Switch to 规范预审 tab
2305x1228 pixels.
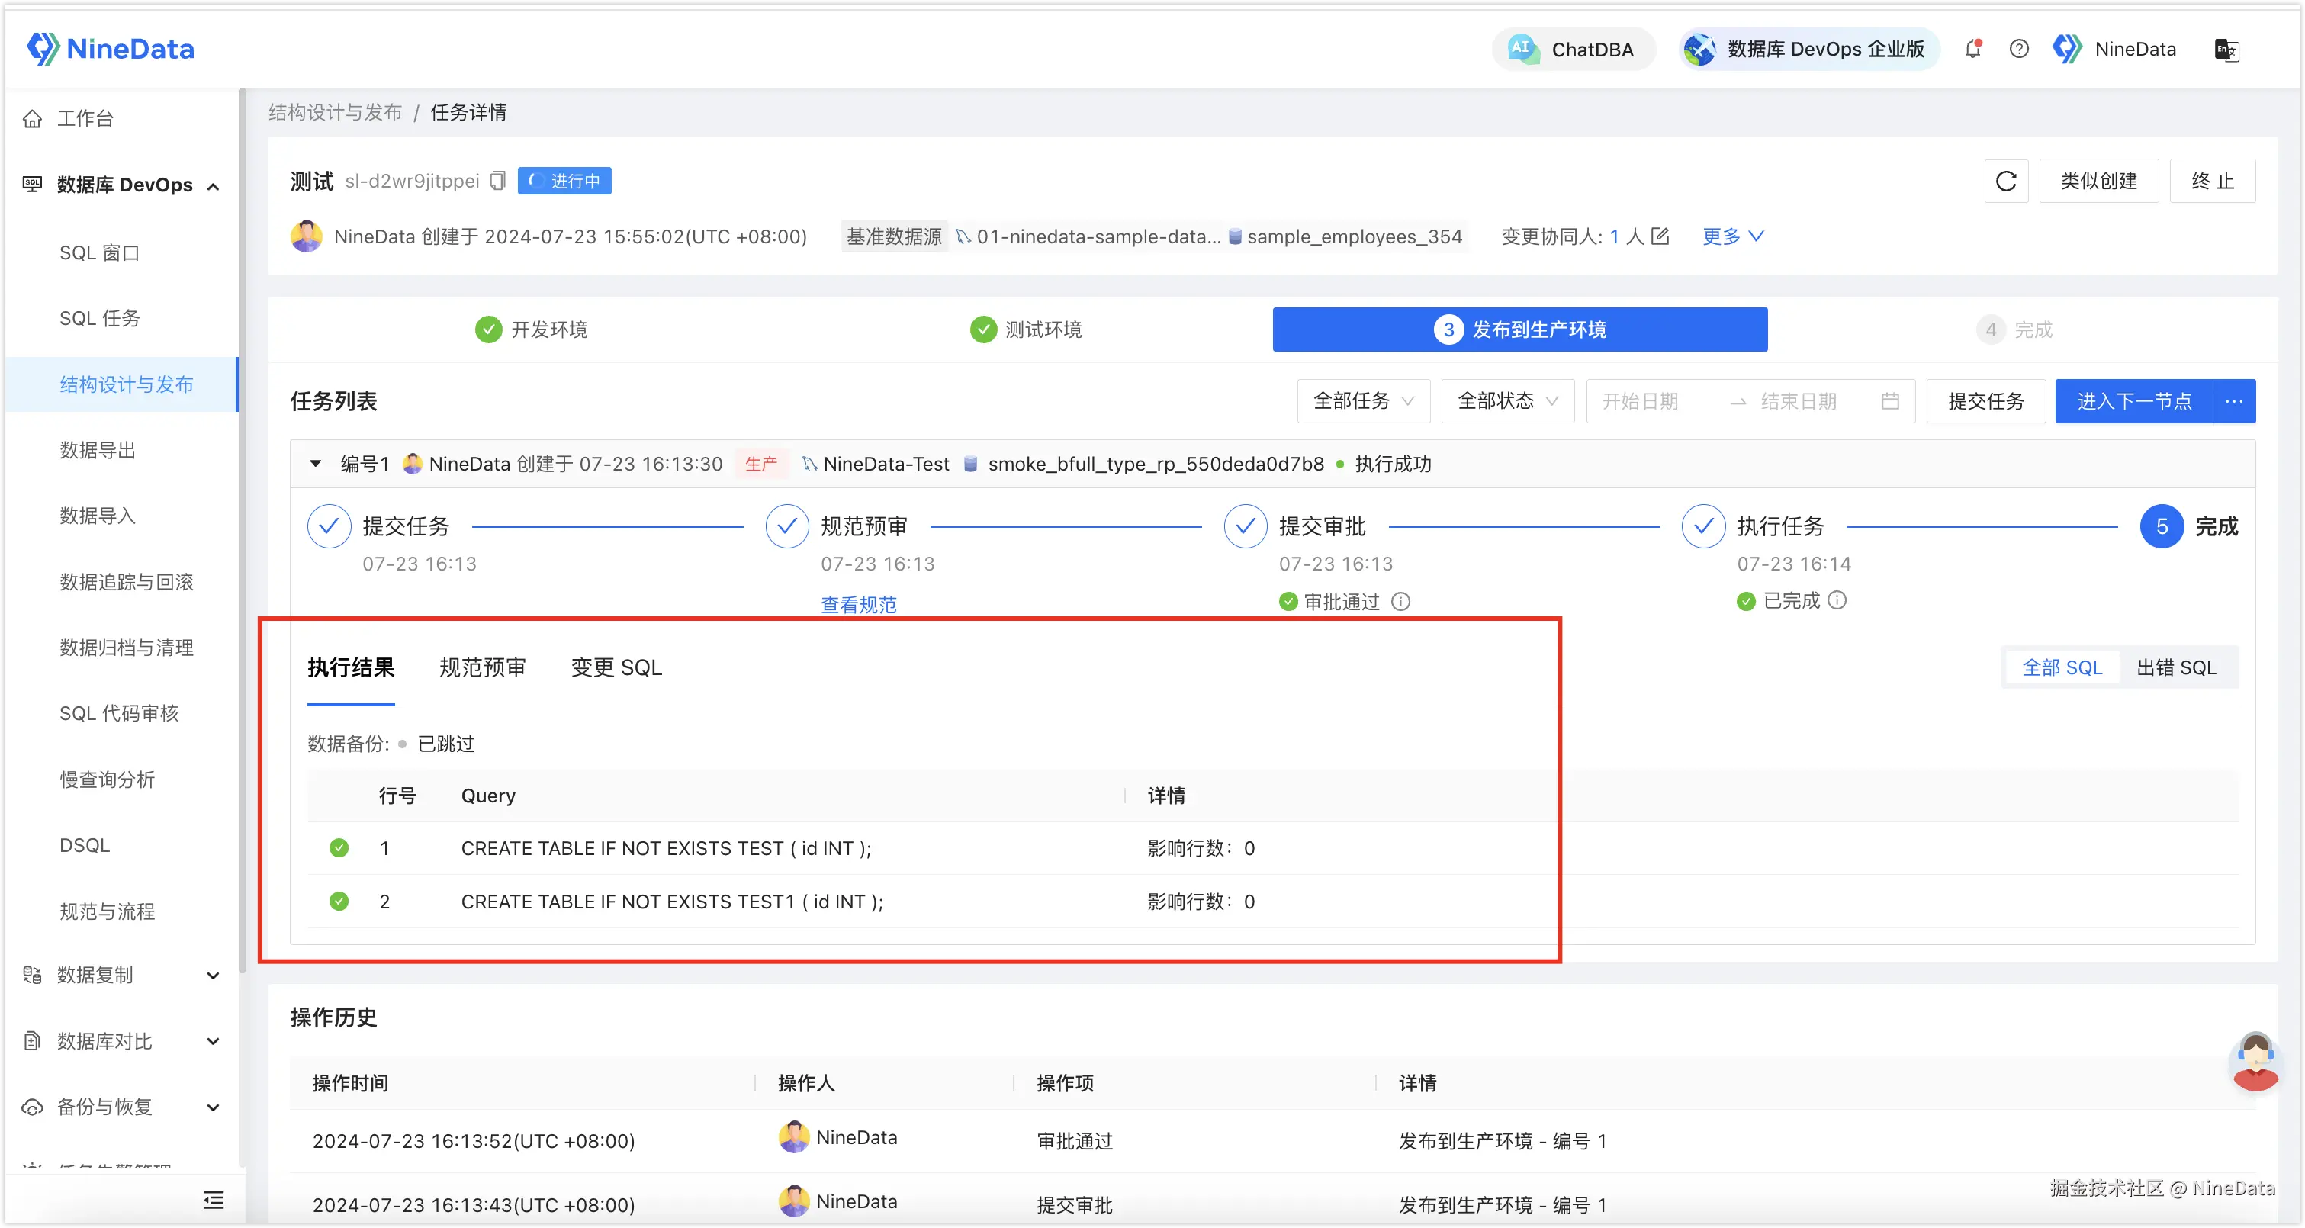click(x=482, y=667)
